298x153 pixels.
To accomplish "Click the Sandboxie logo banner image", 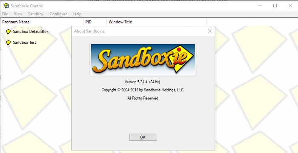I will (x=143, y=59).
